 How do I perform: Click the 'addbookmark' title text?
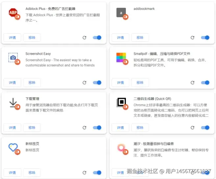[144, 9]
